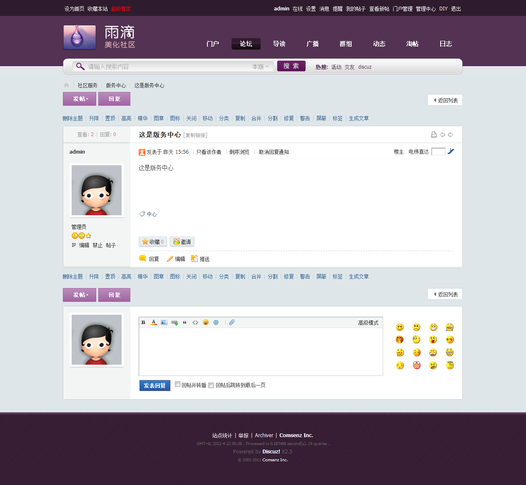
Task: Click the 编辑 pencil link under post
Action: [176, 259]
